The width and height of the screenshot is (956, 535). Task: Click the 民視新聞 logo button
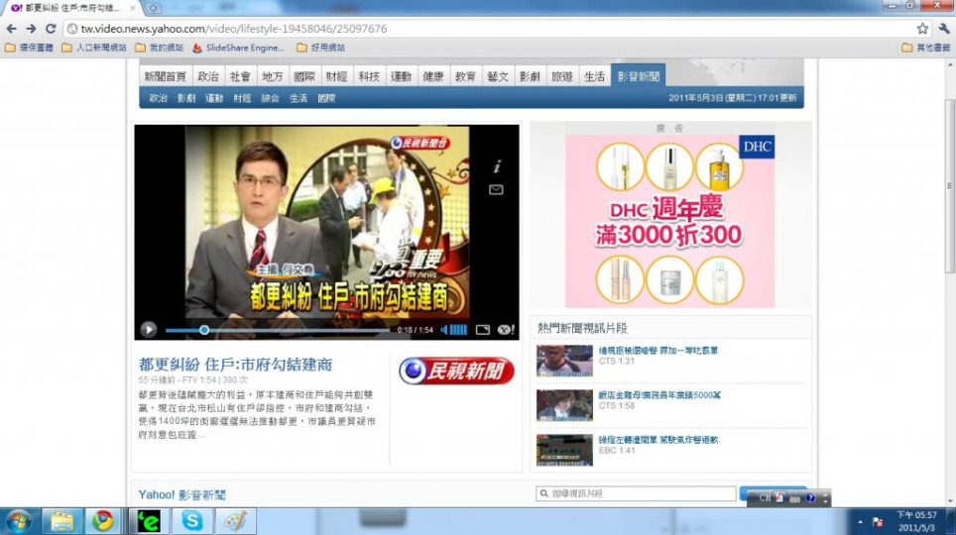[x=456, y=371]
